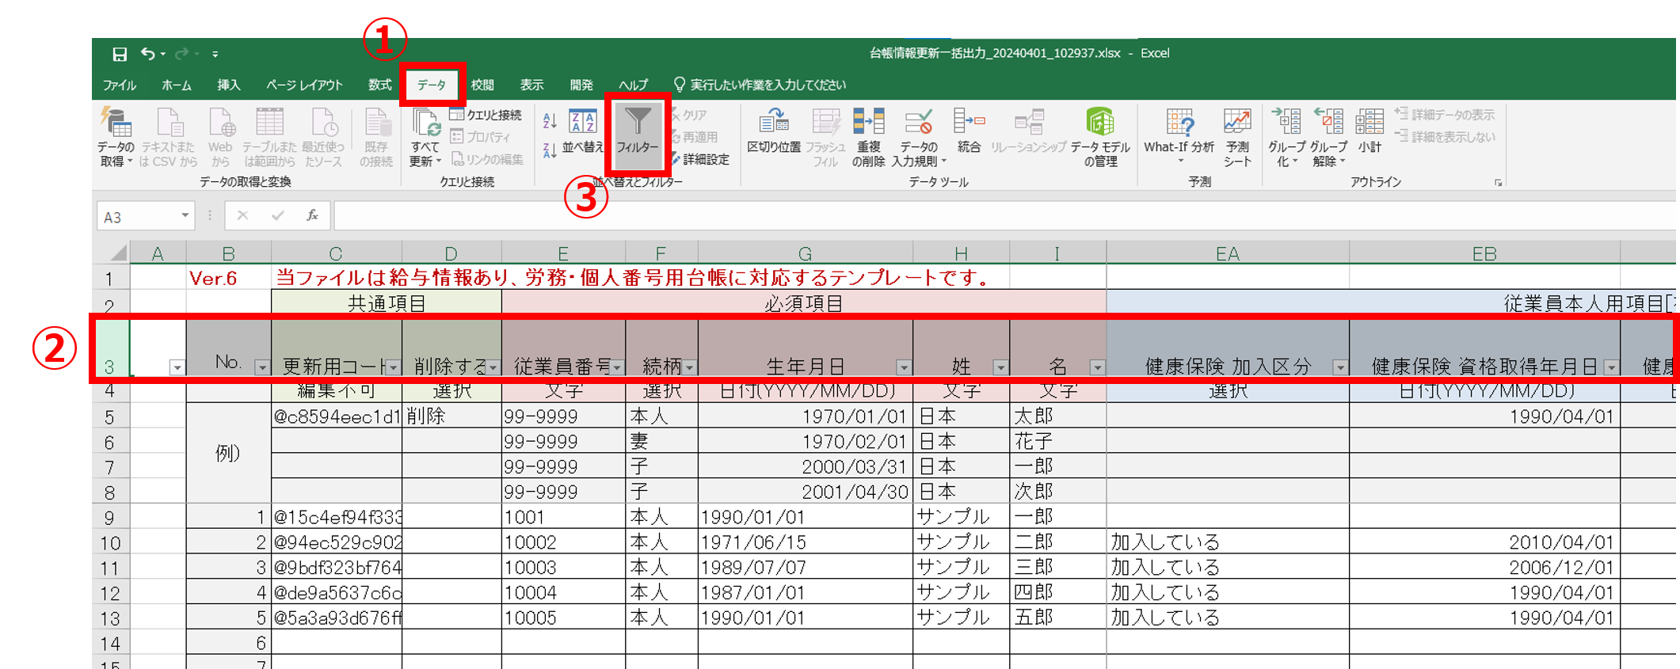Click the 既存の接続 icon

click(376, 138)
